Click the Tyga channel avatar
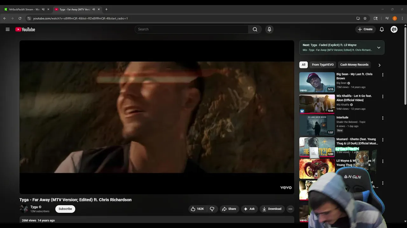Viewport: 407px width, 228px height. click(24, 209)
